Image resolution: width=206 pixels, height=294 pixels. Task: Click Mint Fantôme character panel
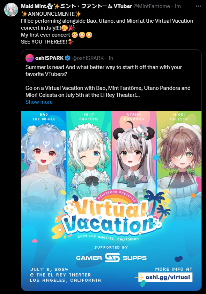click(x=89, y=154)
